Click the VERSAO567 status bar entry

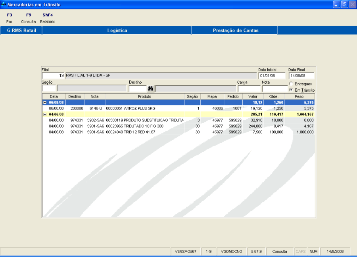[x=185, y=251]
